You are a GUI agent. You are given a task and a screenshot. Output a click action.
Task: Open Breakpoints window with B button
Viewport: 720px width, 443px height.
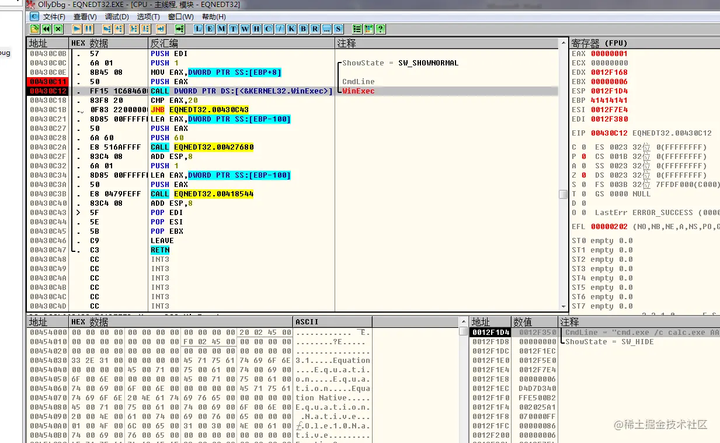tap(303, 29)
